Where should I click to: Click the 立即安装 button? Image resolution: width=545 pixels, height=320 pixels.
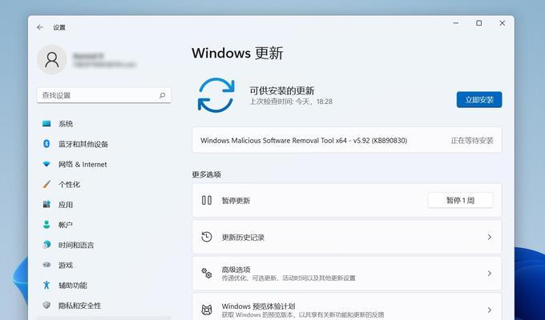pyautogui.click(x=479, y=100)
